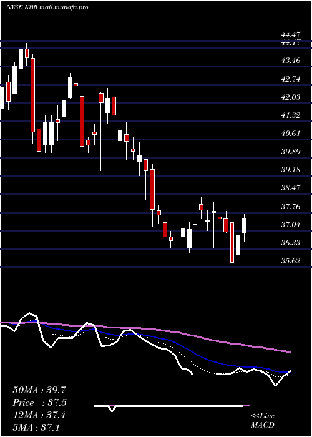Click the 39.18 price level label
312x437 pixels.
point(291,170)
